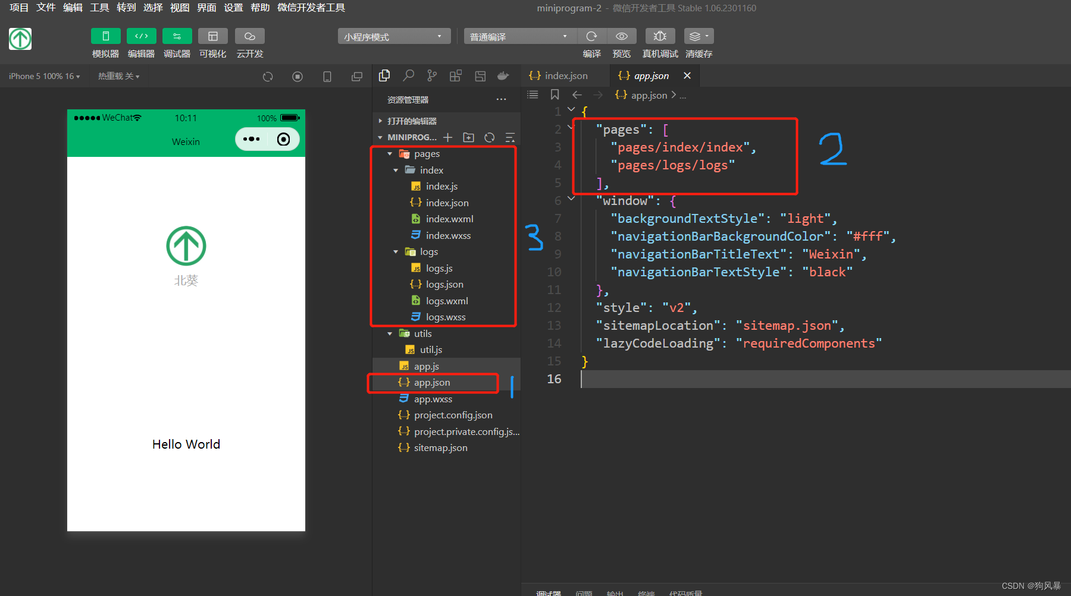Click the editor back navigation arrow
Image resolution: width=1071 pixels, height=596 pixels.
point(577,94)
